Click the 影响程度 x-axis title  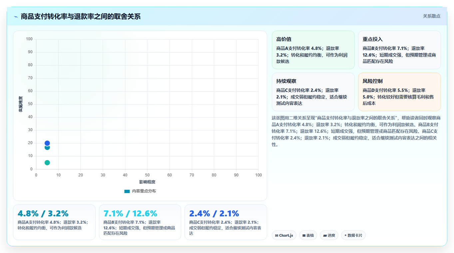coord(147,182)
